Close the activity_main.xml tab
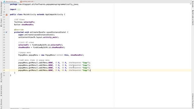194x109 pixels. [35, 1]
